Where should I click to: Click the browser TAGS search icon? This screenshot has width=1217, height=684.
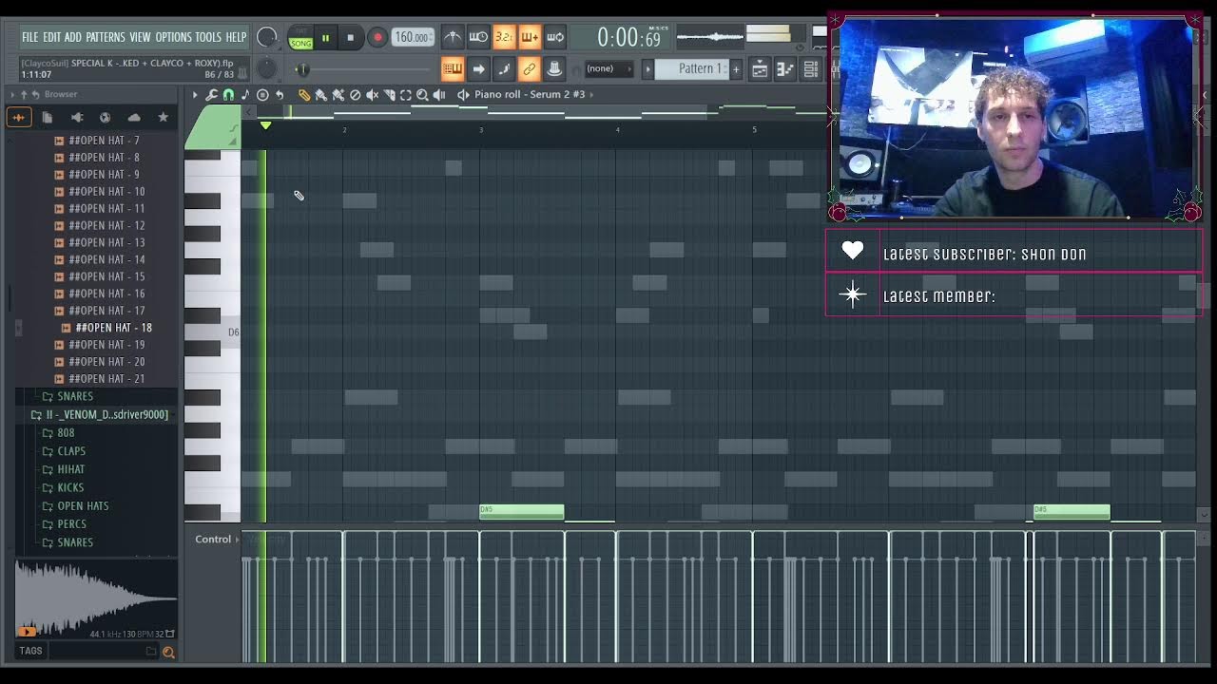pyautogui.click(x=168, y=652)
